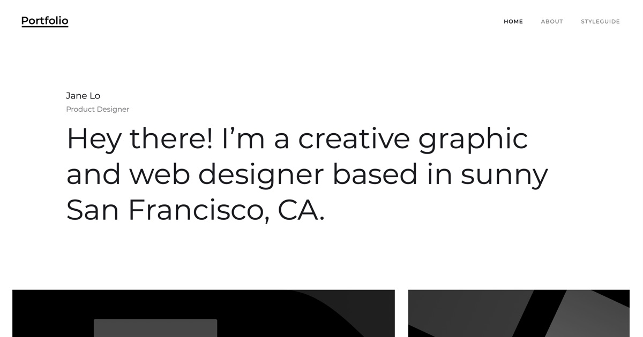Click the underlined Portfolio wordmark

(x=44, y=20)
